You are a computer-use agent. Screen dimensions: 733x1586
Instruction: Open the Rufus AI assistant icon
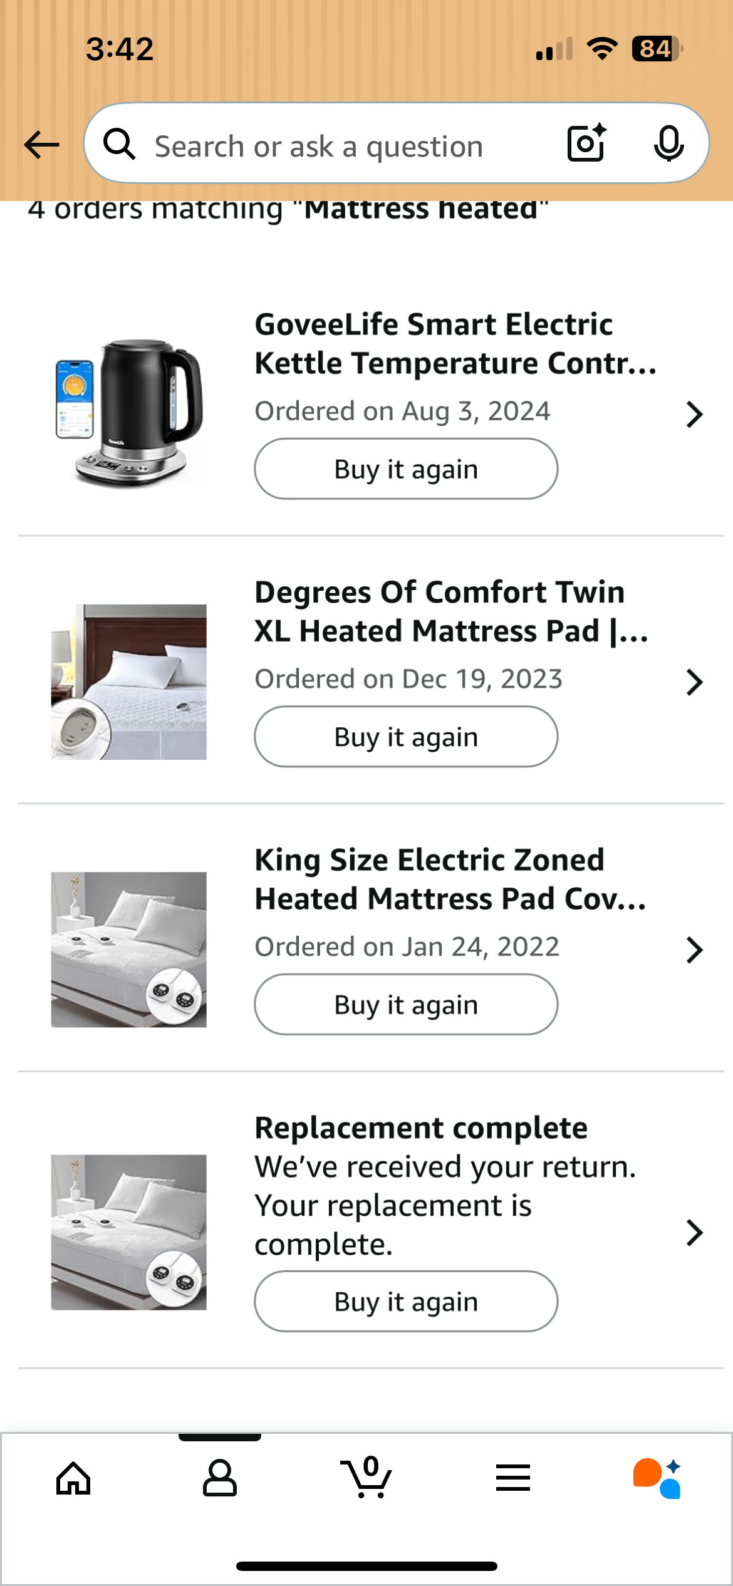[657, 1478]
